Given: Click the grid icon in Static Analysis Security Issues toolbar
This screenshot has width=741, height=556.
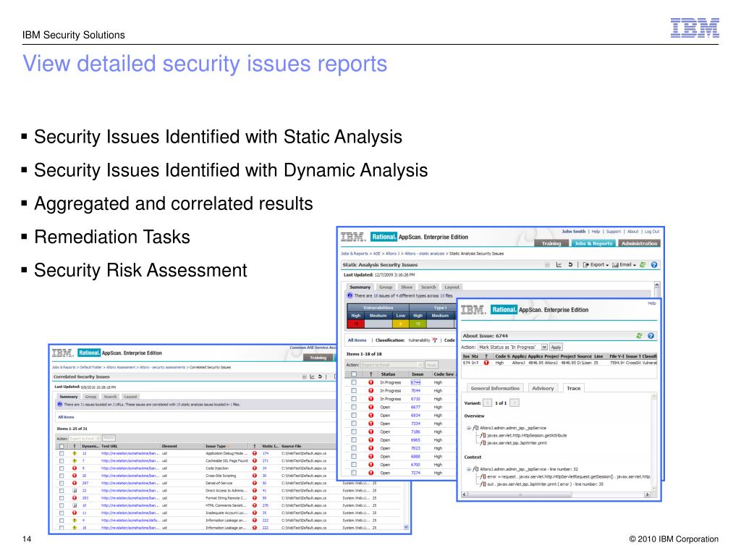Looking at the screenshot, I should [547, 265].
